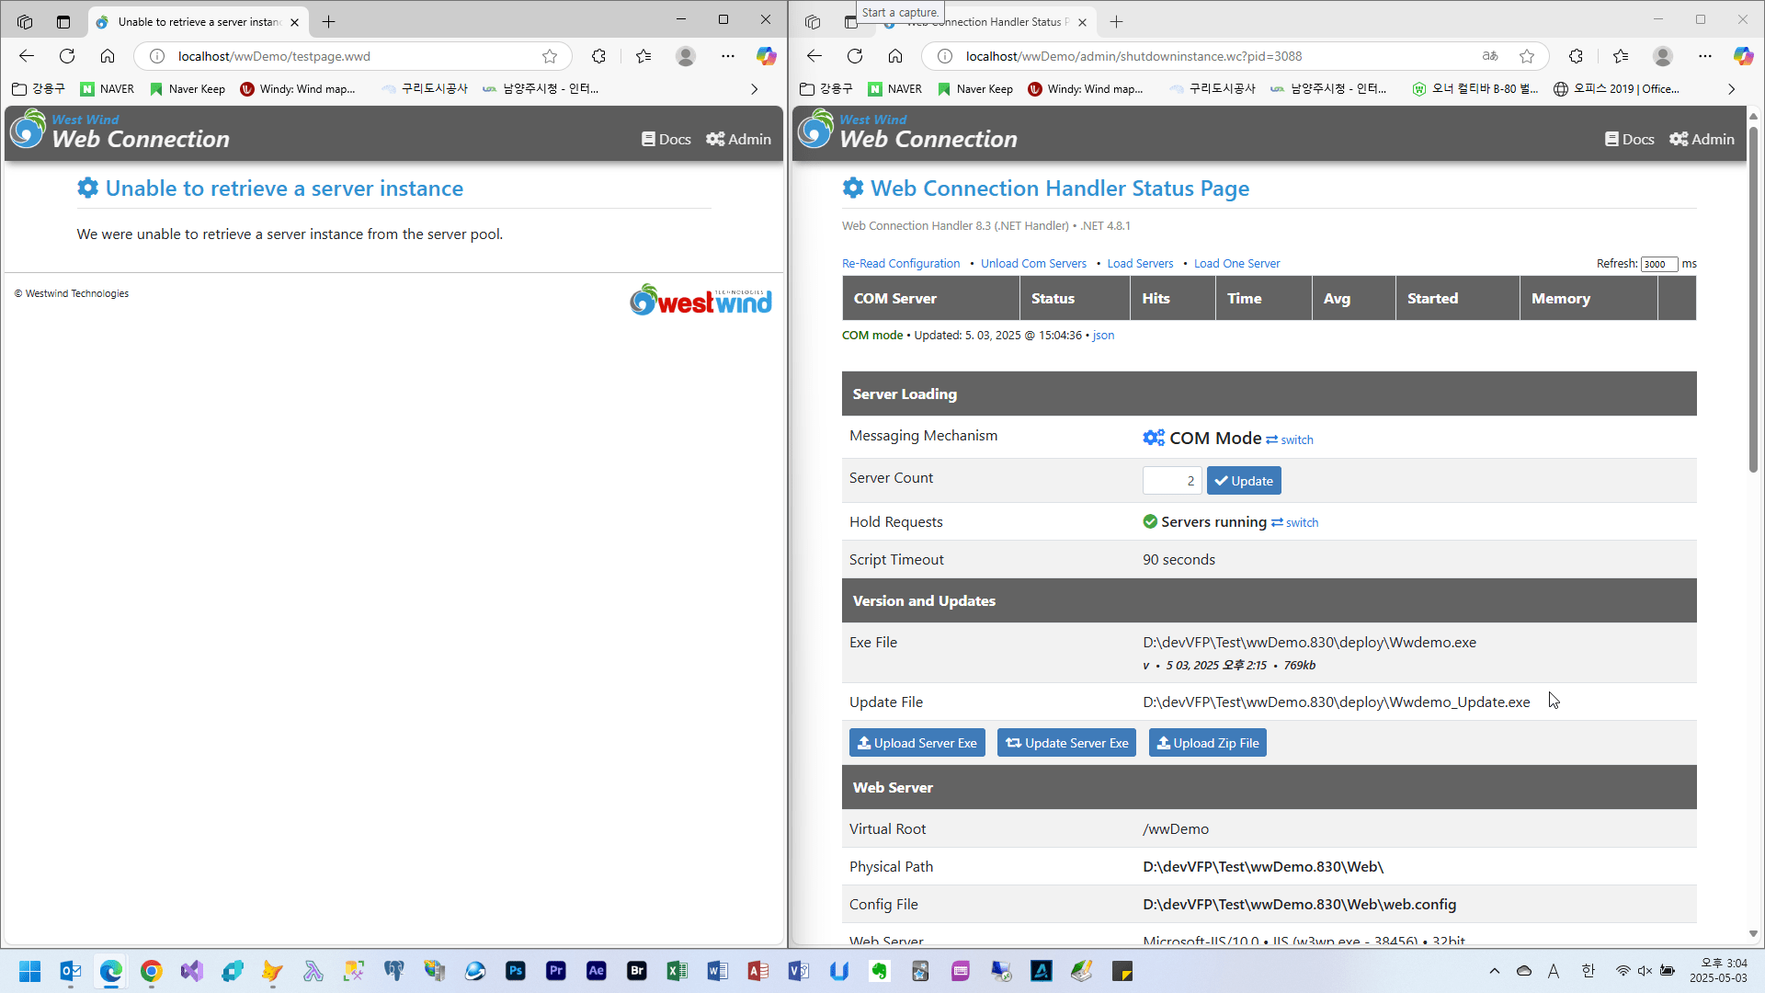Refresh the shutdowninstance page in the right browser
Screen dimensions: 1765x993
[855, 56]
